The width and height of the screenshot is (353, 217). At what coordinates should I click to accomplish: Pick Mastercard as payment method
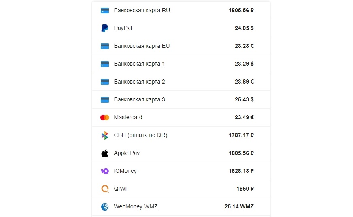coord(128,118)
